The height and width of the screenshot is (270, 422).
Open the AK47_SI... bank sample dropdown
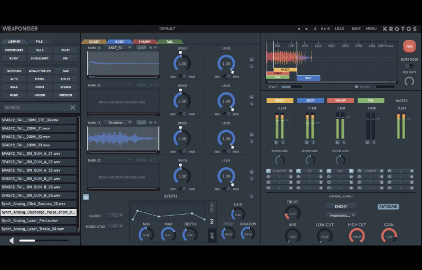click(118, 48)
